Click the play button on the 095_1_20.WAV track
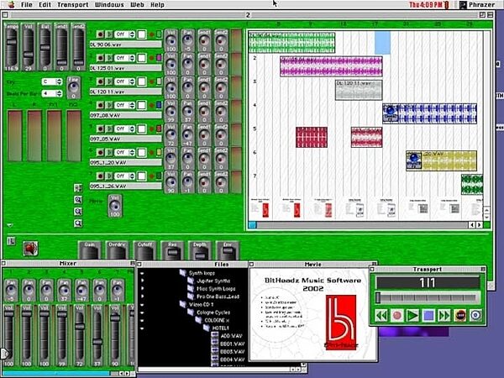 [x=109, y=152]
